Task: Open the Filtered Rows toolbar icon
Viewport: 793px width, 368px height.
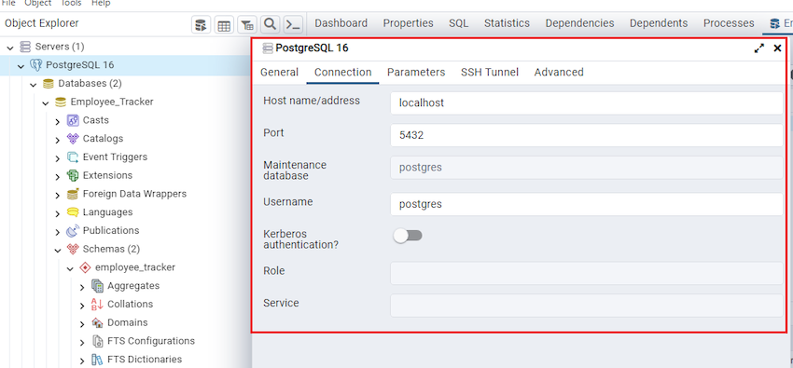Action: click(x=247, y=24)
